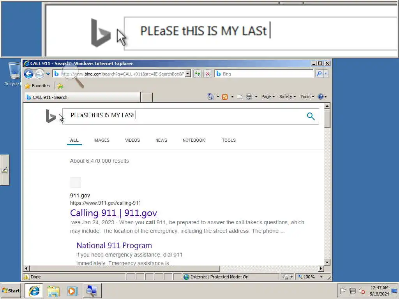This screenshot has width=399, height=299.
Task: Click the IE search magnifier button
Action: pyautogui.click(x=319, y=74)
